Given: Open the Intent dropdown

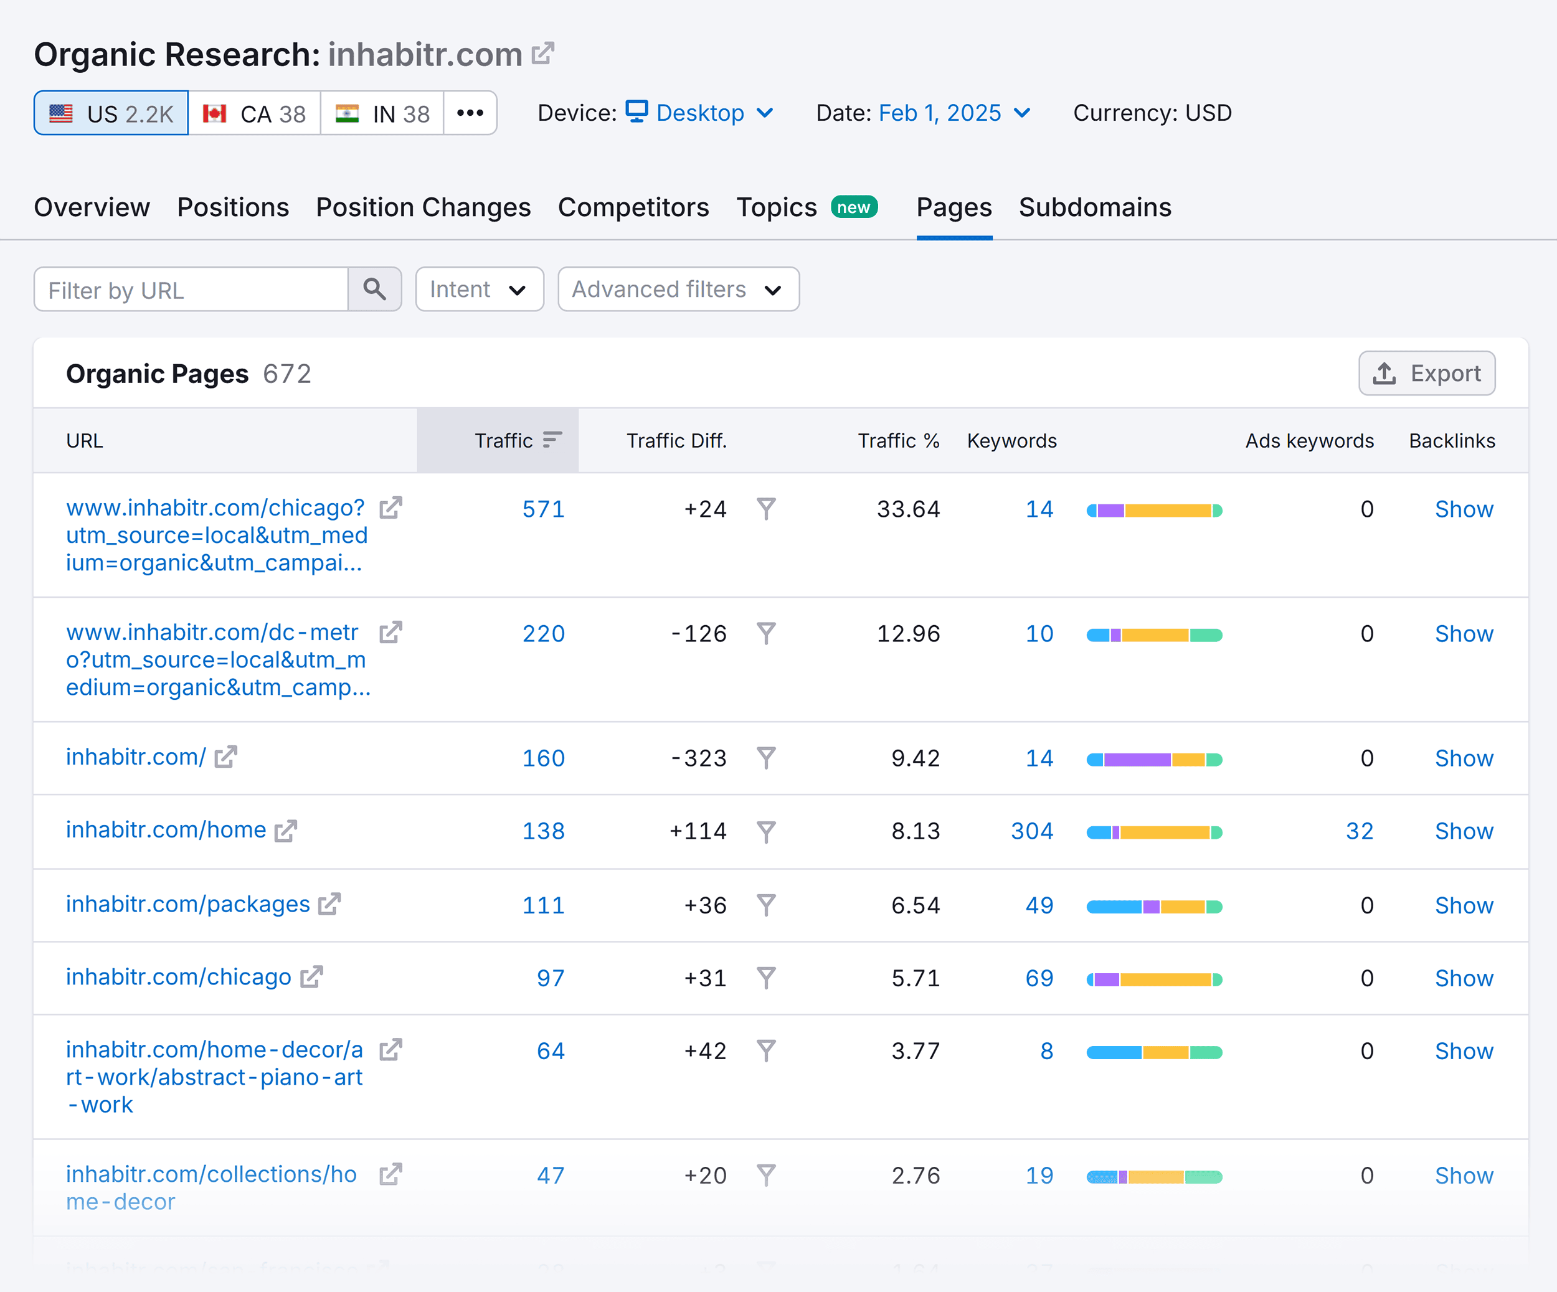Looking at the screenshot, I should pos(478,289).
